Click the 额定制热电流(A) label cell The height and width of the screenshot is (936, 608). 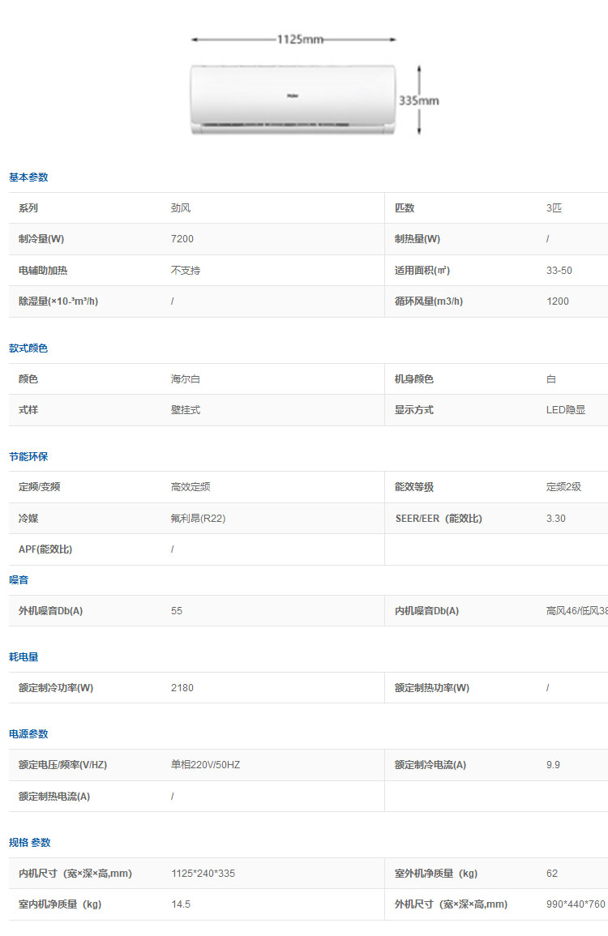54,797
